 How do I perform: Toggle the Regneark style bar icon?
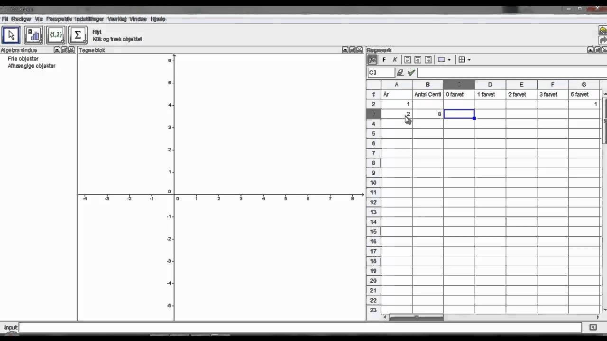coord(372,60)
